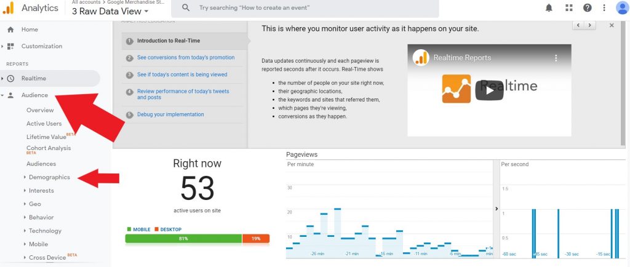Expand the Mobile submenu
Screen dimensions: 630x267
pos(25,244)
